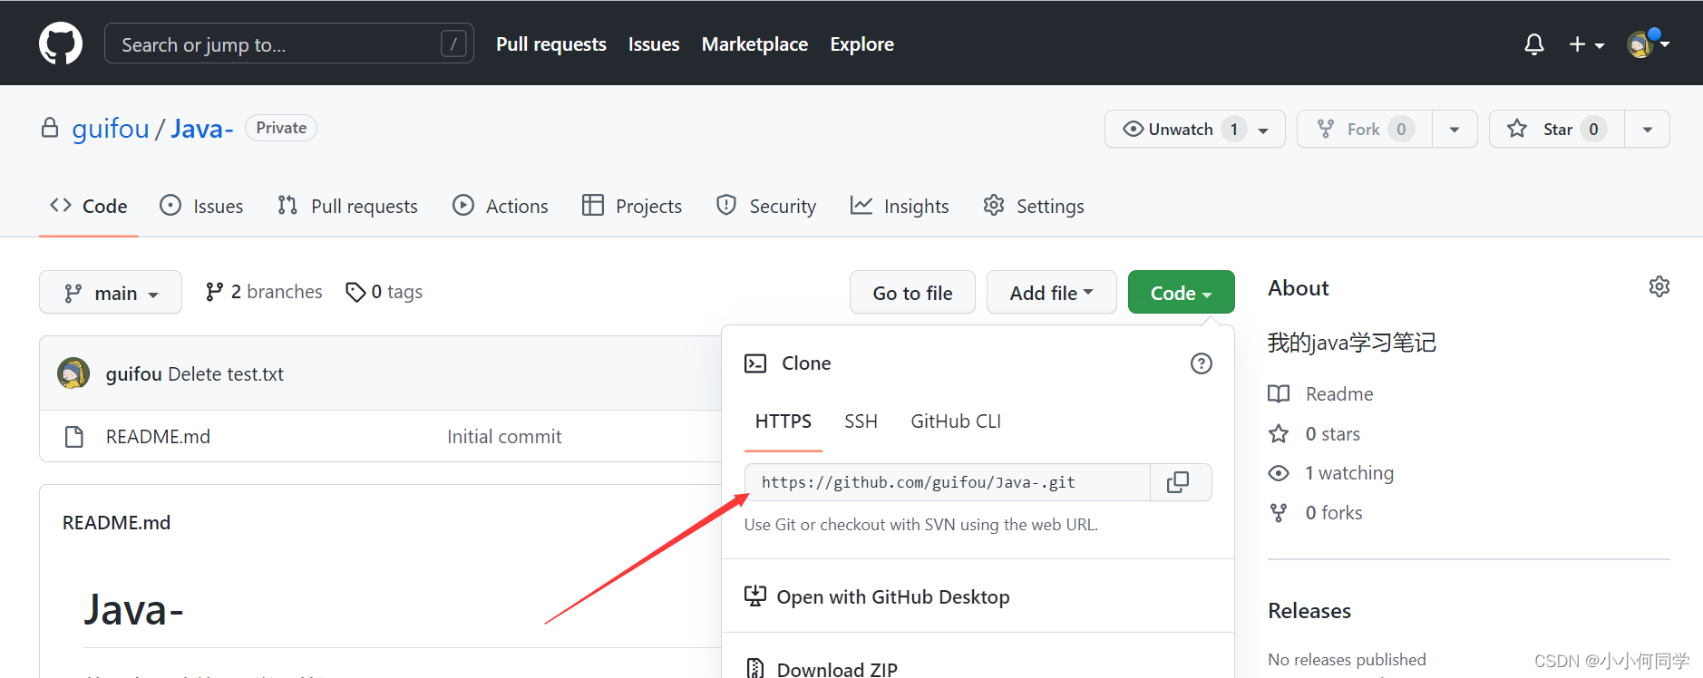Image resolution: width=1703 pixels, height=678 pixels.
Task: Switch to the Projects tab
Action: click(x=632, y=206)
